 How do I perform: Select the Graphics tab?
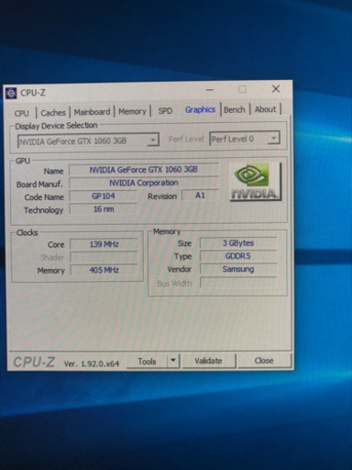coord(200,109)
